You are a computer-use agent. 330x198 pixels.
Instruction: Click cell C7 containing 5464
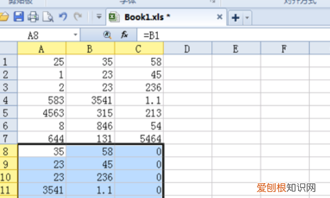pos(139,138)
